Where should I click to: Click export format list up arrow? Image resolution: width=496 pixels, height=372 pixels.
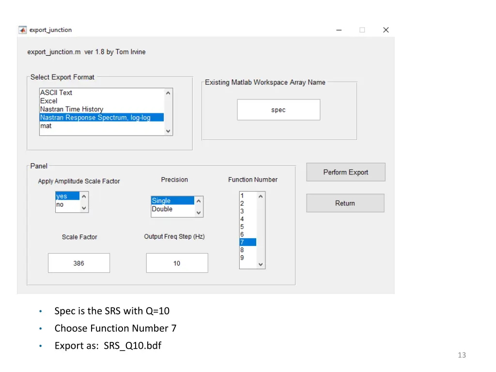click(168, 93)
